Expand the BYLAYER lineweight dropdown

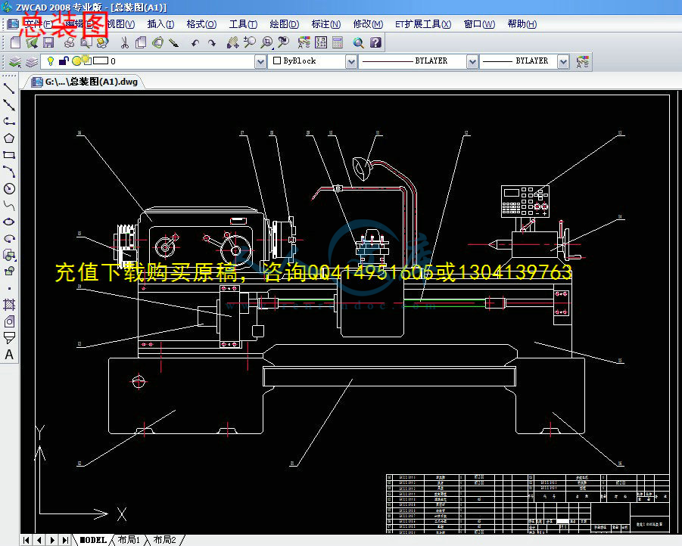click(x=563, y=61)
